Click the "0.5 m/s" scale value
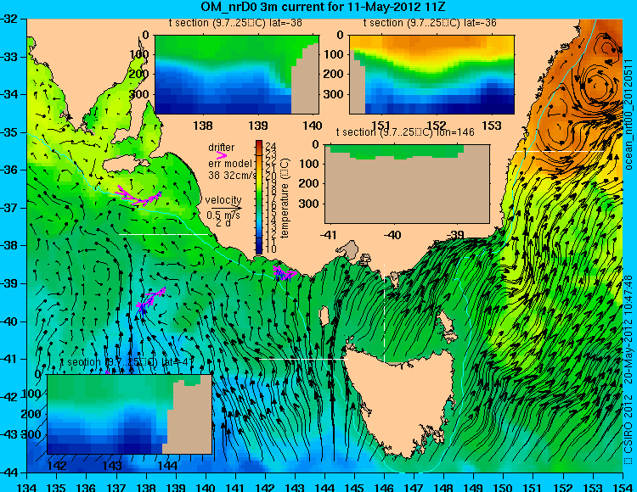The height and width of the screenshot is (492, 637). point(223,215)
